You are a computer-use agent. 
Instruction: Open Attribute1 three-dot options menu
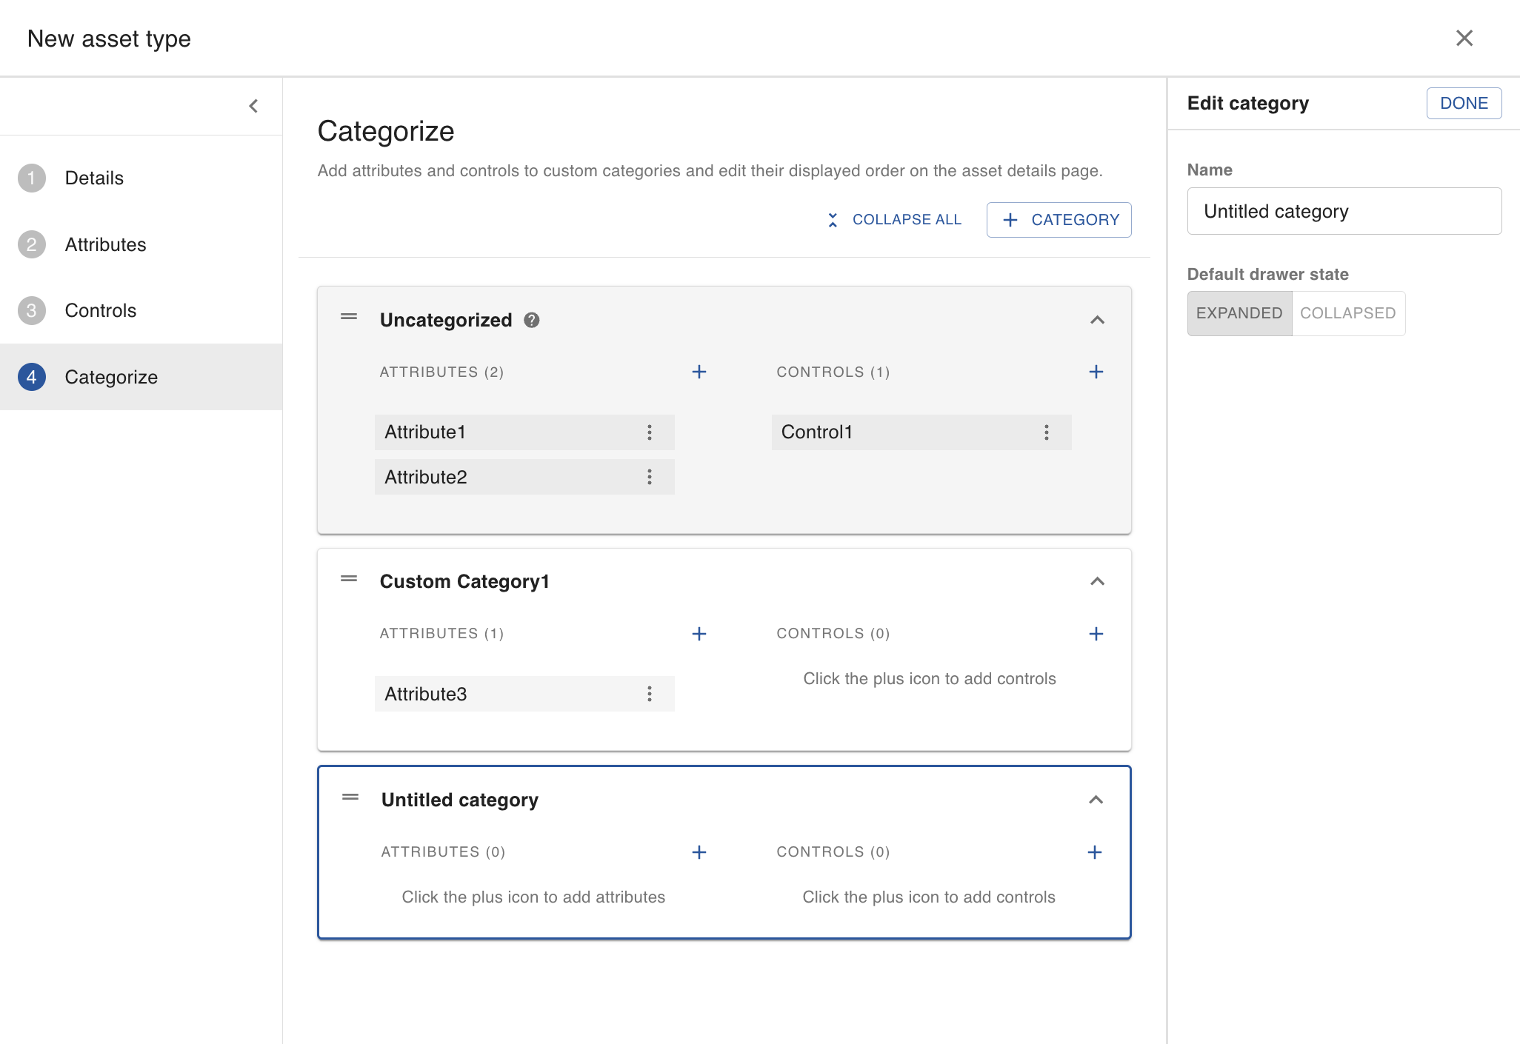pyautogui.click(x=649, y=432)
